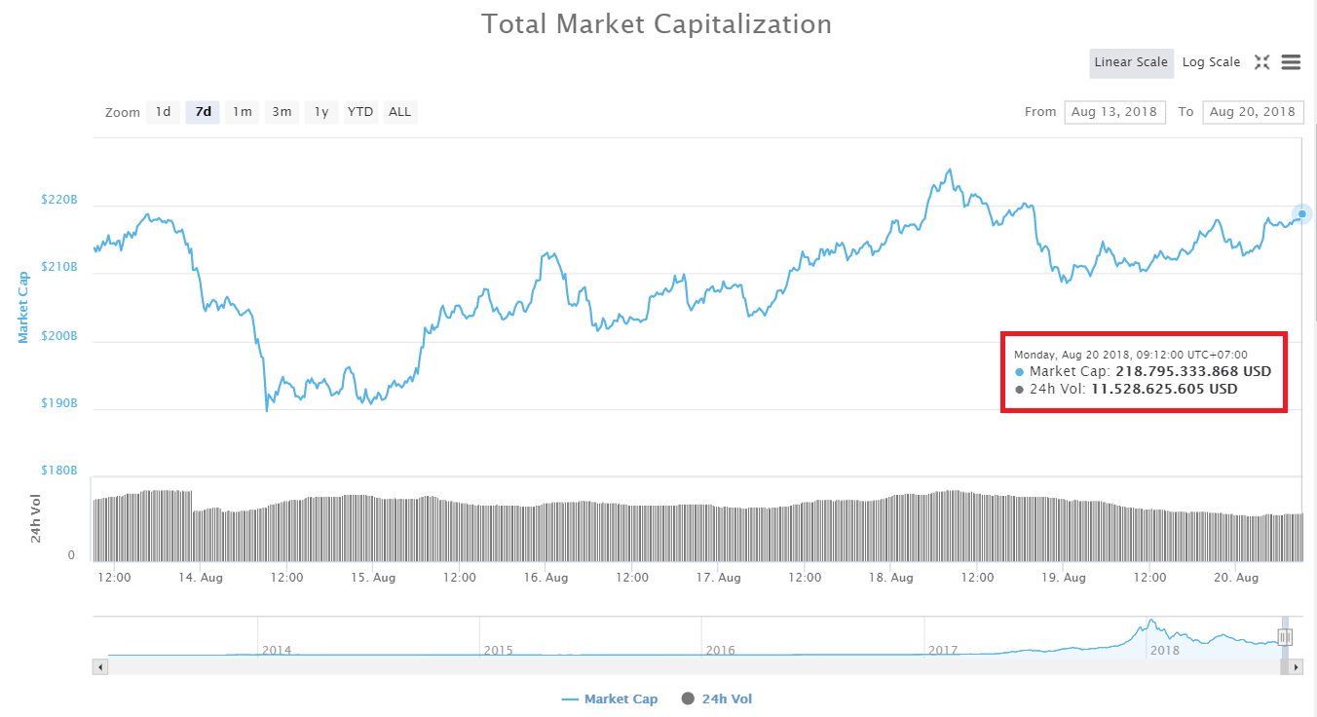Switch to the YTD zoom range
The width and height of the screenshot is (1317, 717).
coord(360,111)
